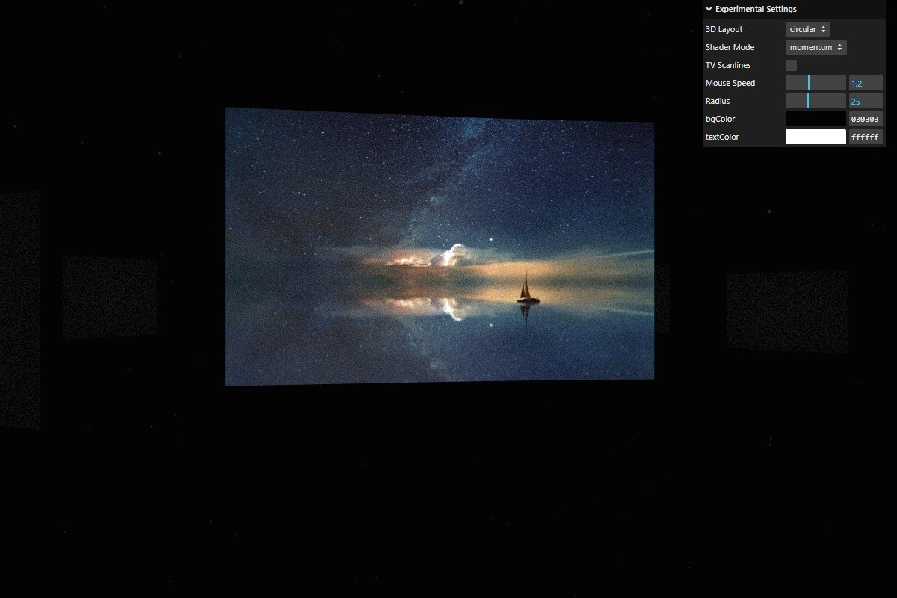Click the textColor hex field ffffff
The image size is (897, 598).
click(866, 138)
